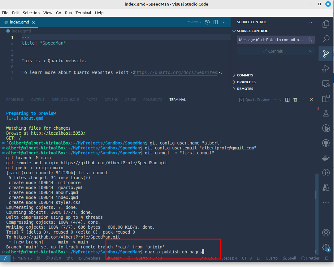Change the Spaces: 4 indentation setting
This screenshot has height=267, width=334.
click(x=229, y=258)
